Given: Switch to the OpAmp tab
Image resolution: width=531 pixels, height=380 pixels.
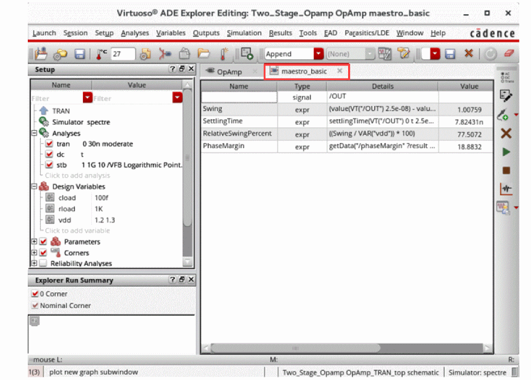Looking at the screenshot, I should (229, 71).
